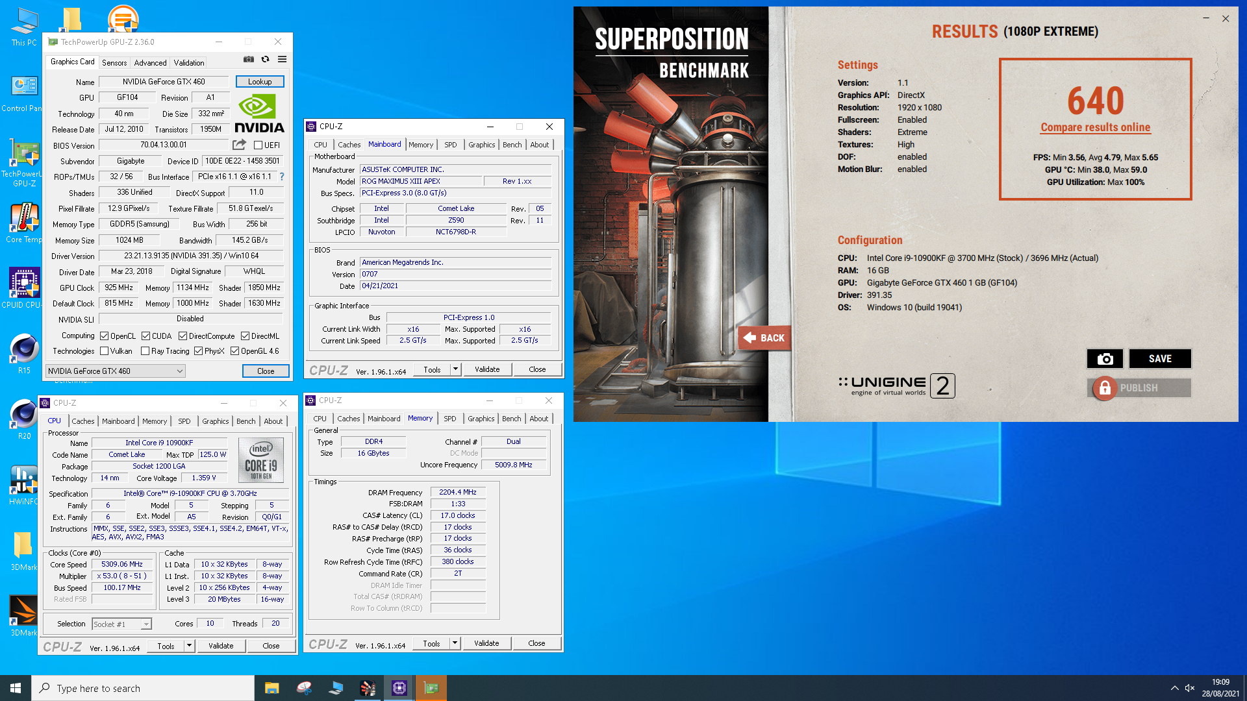Open Cinebench R15 desktop shortcut
The height and width of the screenshot is (701, 1247).
click(24, 354)
